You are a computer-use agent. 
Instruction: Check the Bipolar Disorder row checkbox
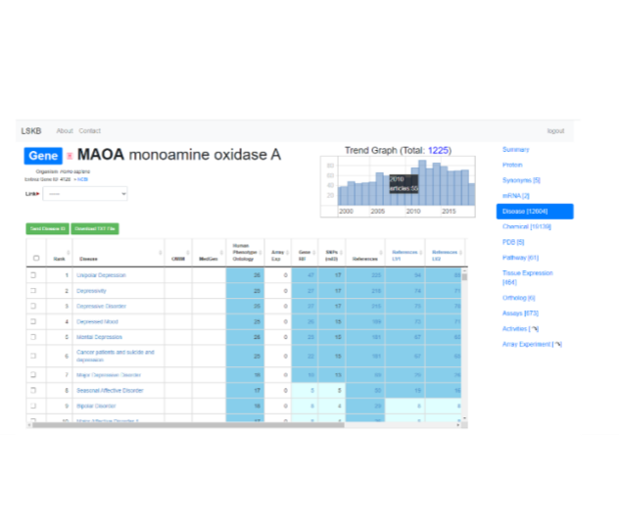pos(33,406)
